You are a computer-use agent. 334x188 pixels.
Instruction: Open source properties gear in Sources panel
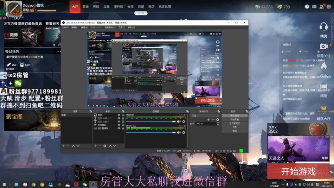point(105,146)
